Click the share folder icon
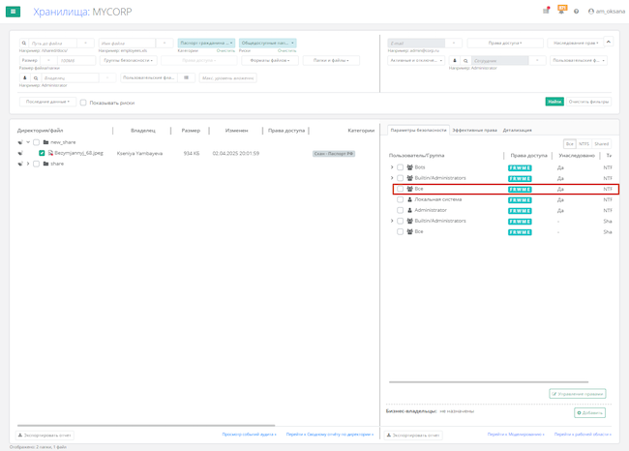This screenshot has width=629, height=451. tap(45, 164)
